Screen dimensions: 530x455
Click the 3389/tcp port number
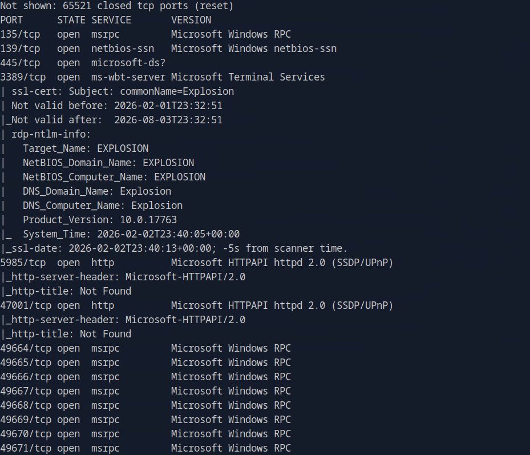pos(23,77)
